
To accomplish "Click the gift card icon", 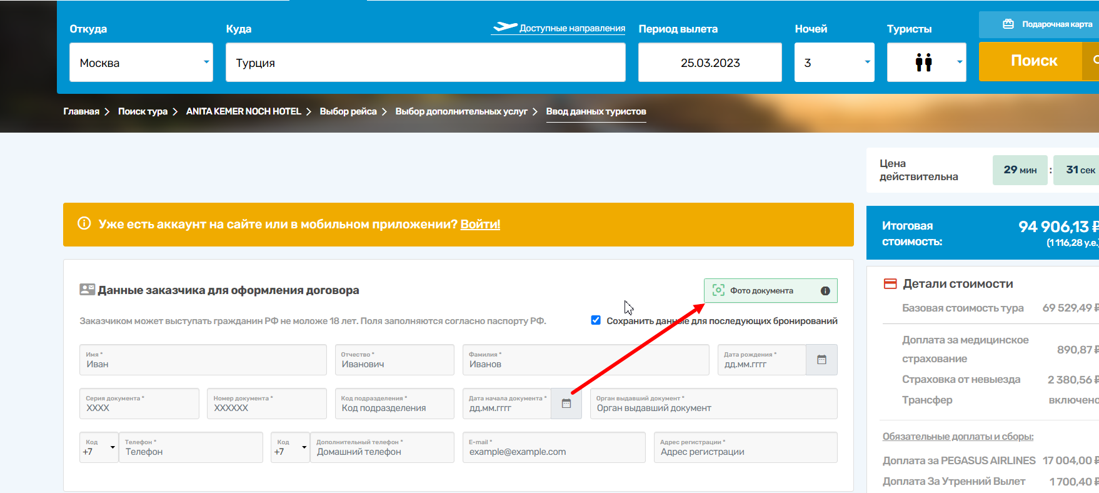I will tap(1008, 24).
